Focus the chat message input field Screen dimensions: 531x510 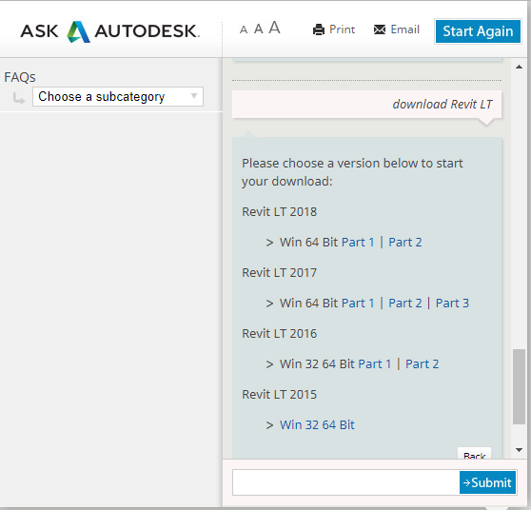click(345, 482)
